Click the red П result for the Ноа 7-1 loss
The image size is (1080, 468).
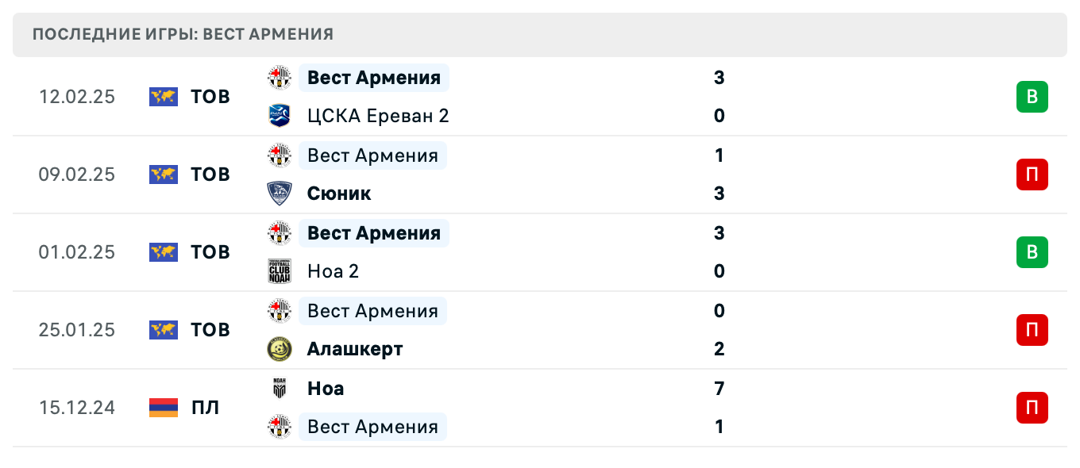pos(1032,408)
